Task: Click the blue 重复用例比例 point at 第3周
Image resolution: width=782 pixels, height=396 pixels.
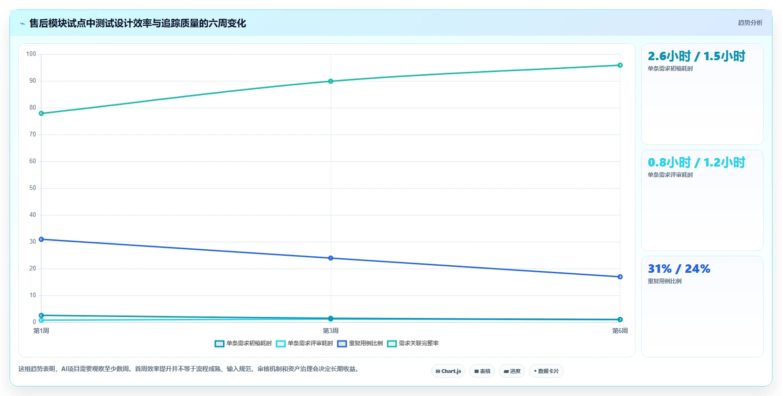Action: pos(331,258)
